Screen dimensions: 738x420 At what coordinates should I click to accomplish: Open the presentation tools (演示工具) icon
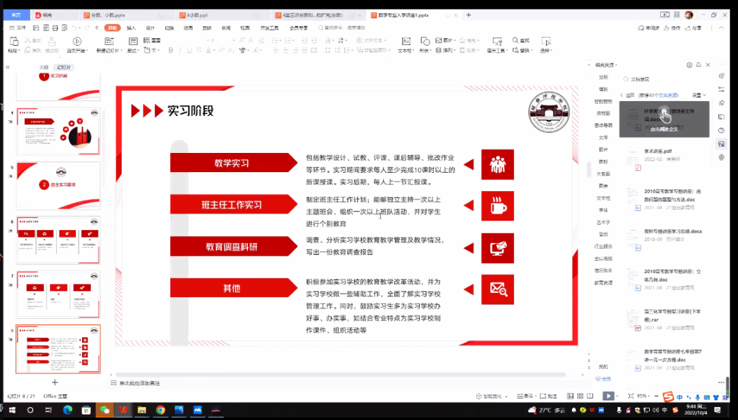pyautogui.click(x=495, y=42)
